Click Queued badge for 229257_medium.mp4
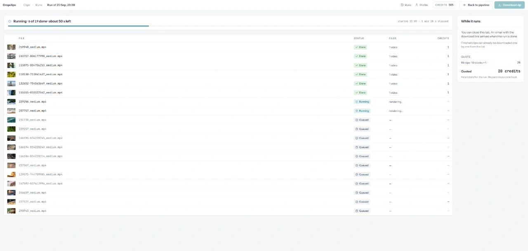 coord(362,129)
